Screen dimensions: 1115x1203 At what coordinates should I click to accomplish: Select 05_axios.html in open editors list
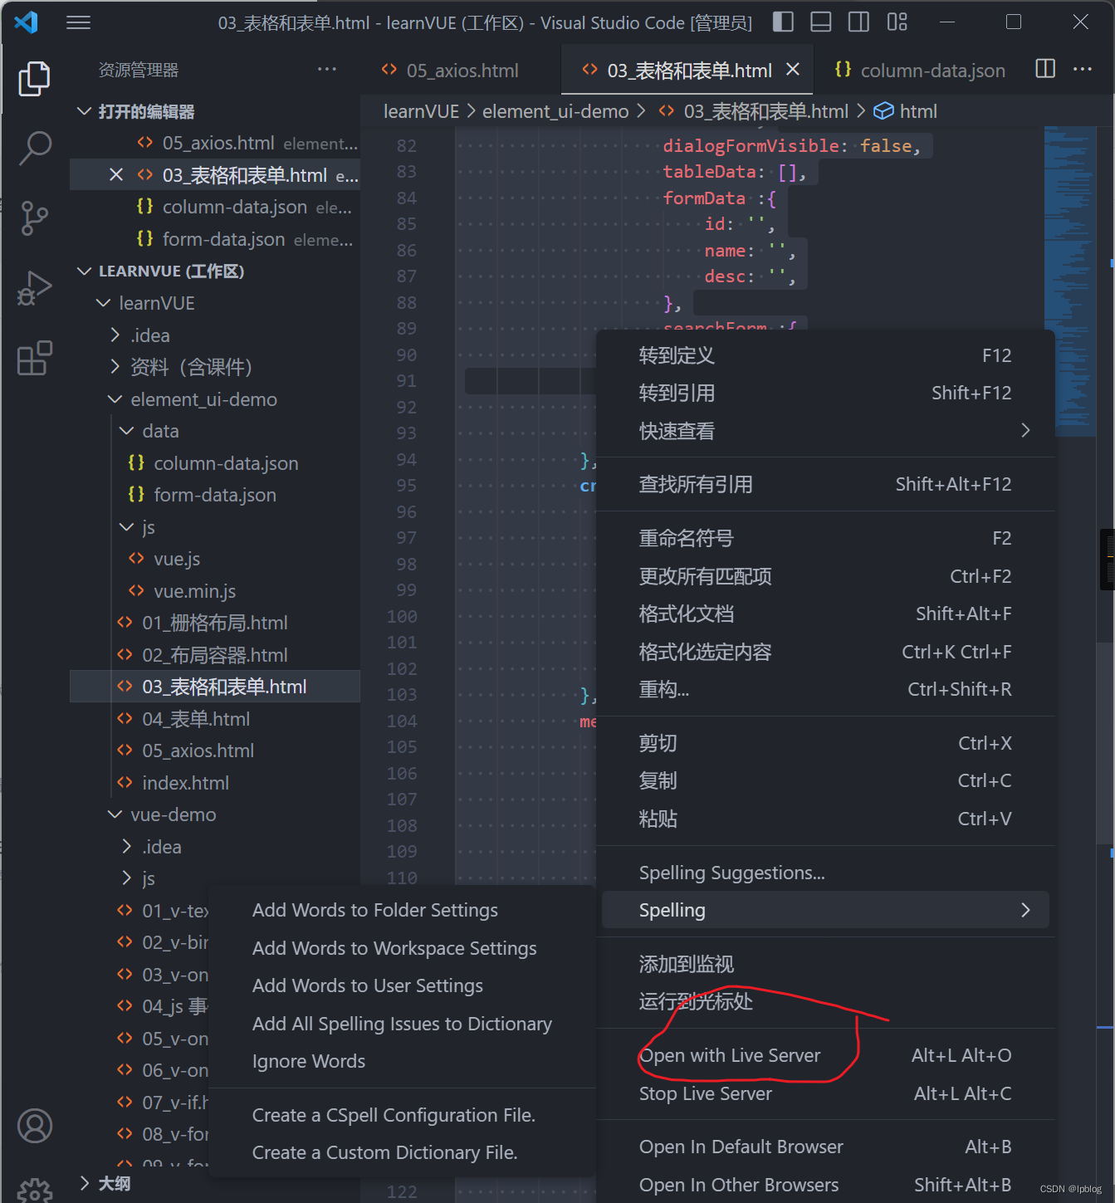click(215, 143)
